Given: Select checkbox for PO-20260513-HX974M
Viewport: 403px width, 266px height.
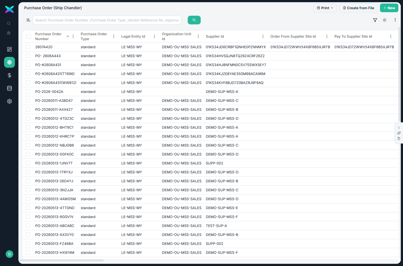Looking at the screenshot, I should tap(28, 252).
